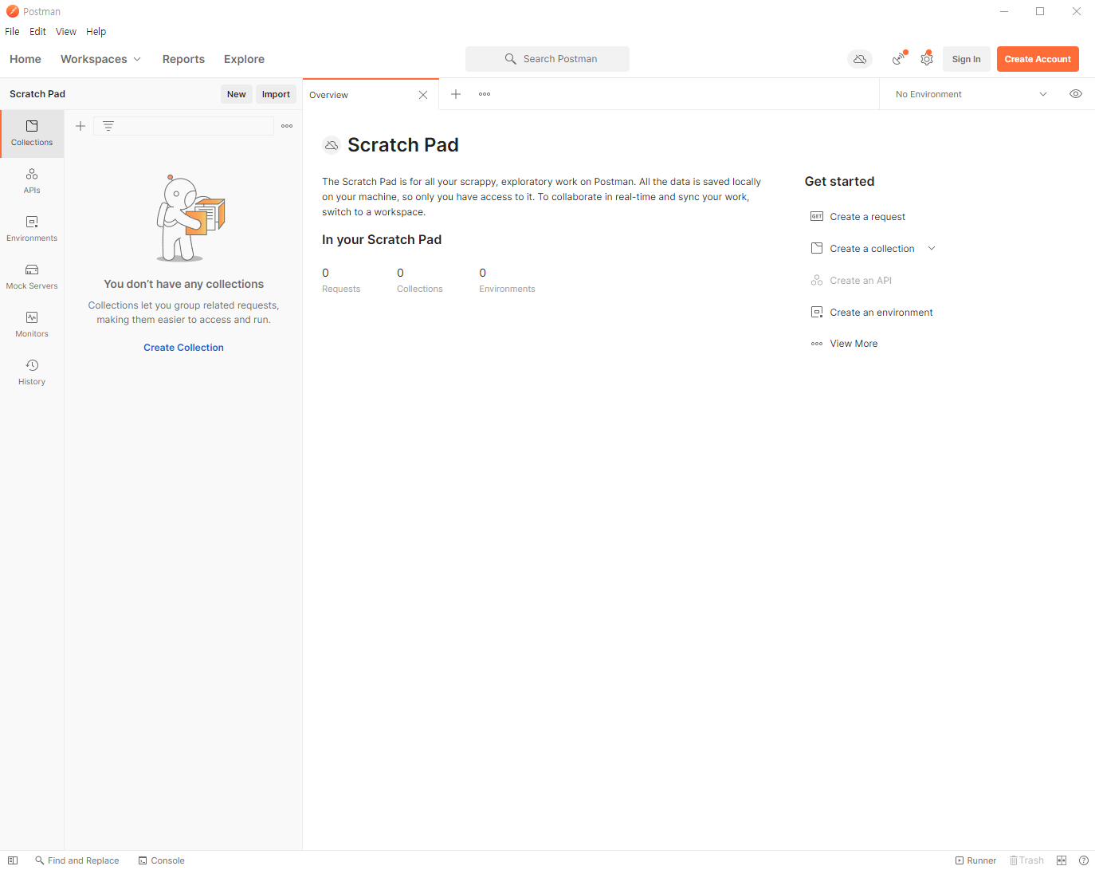Expand the Create a collection chevron

[932, 248]
